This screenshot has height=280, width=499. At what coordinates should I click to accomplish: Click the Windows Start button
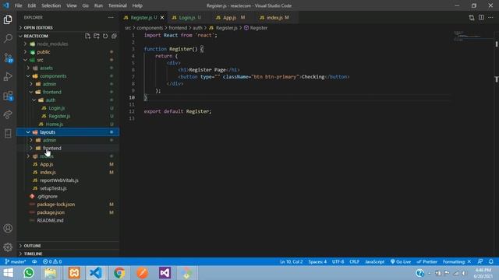[9, 273]
